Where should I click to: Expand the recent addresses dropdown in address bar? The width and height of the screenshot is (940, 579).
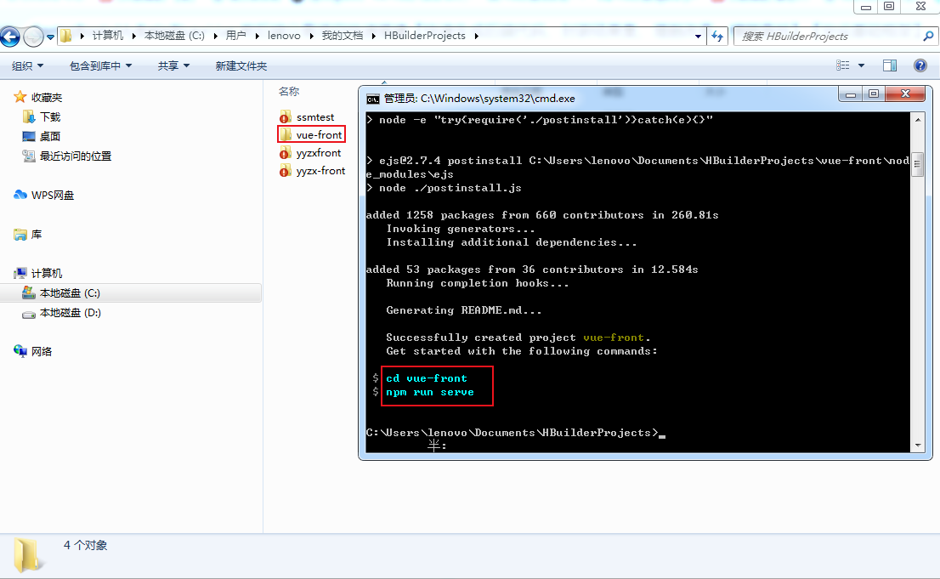pyautogui.click(x=697, y=36)
